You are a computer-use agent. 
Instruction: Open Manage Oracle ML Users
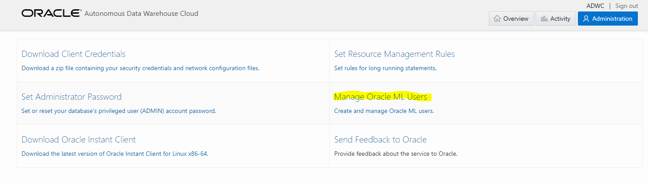click(380, 97)
